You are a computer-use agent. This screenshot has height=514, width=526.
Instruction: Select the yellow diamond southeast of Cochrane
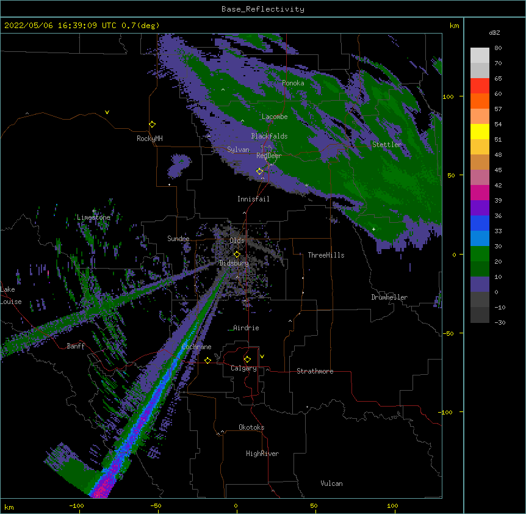point(207,360)
